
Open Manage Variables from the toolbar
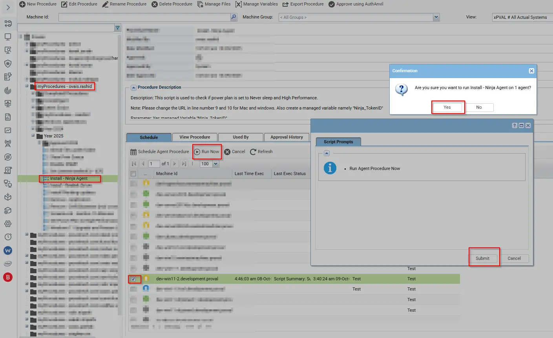tap(257, 4)
